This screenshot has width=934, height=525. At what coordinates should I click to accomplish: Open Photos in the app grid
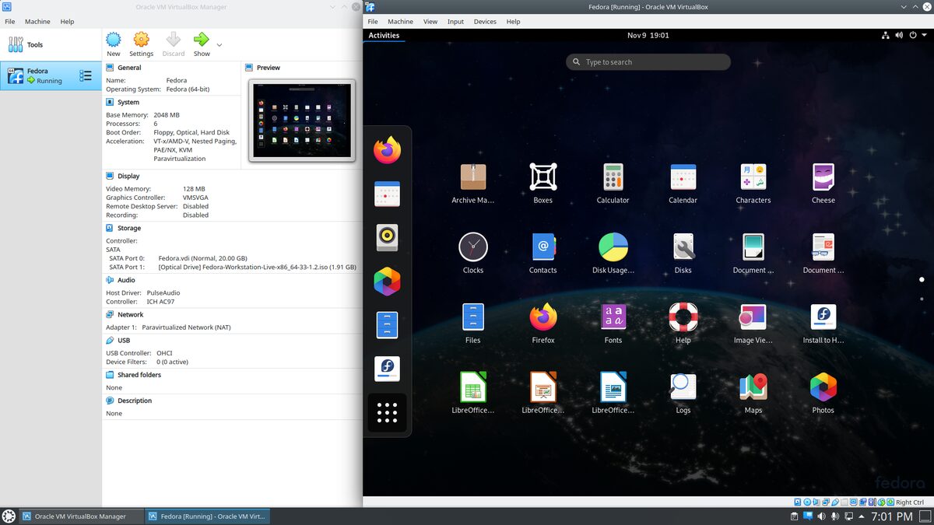click(823, 387)
